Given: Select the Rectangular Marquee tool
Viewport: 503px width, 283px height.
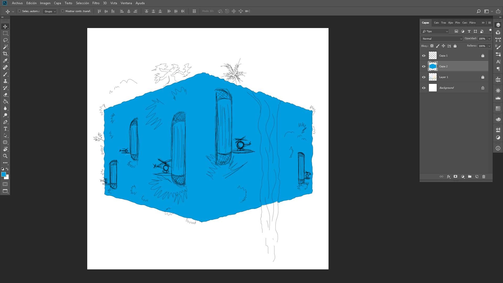Looking at the screenshot, I should 5,33.
